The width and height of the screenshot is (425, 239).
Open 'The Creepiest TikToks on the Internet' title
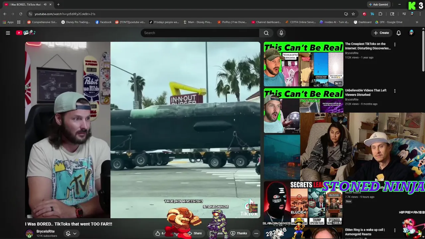tap(368, 46)
